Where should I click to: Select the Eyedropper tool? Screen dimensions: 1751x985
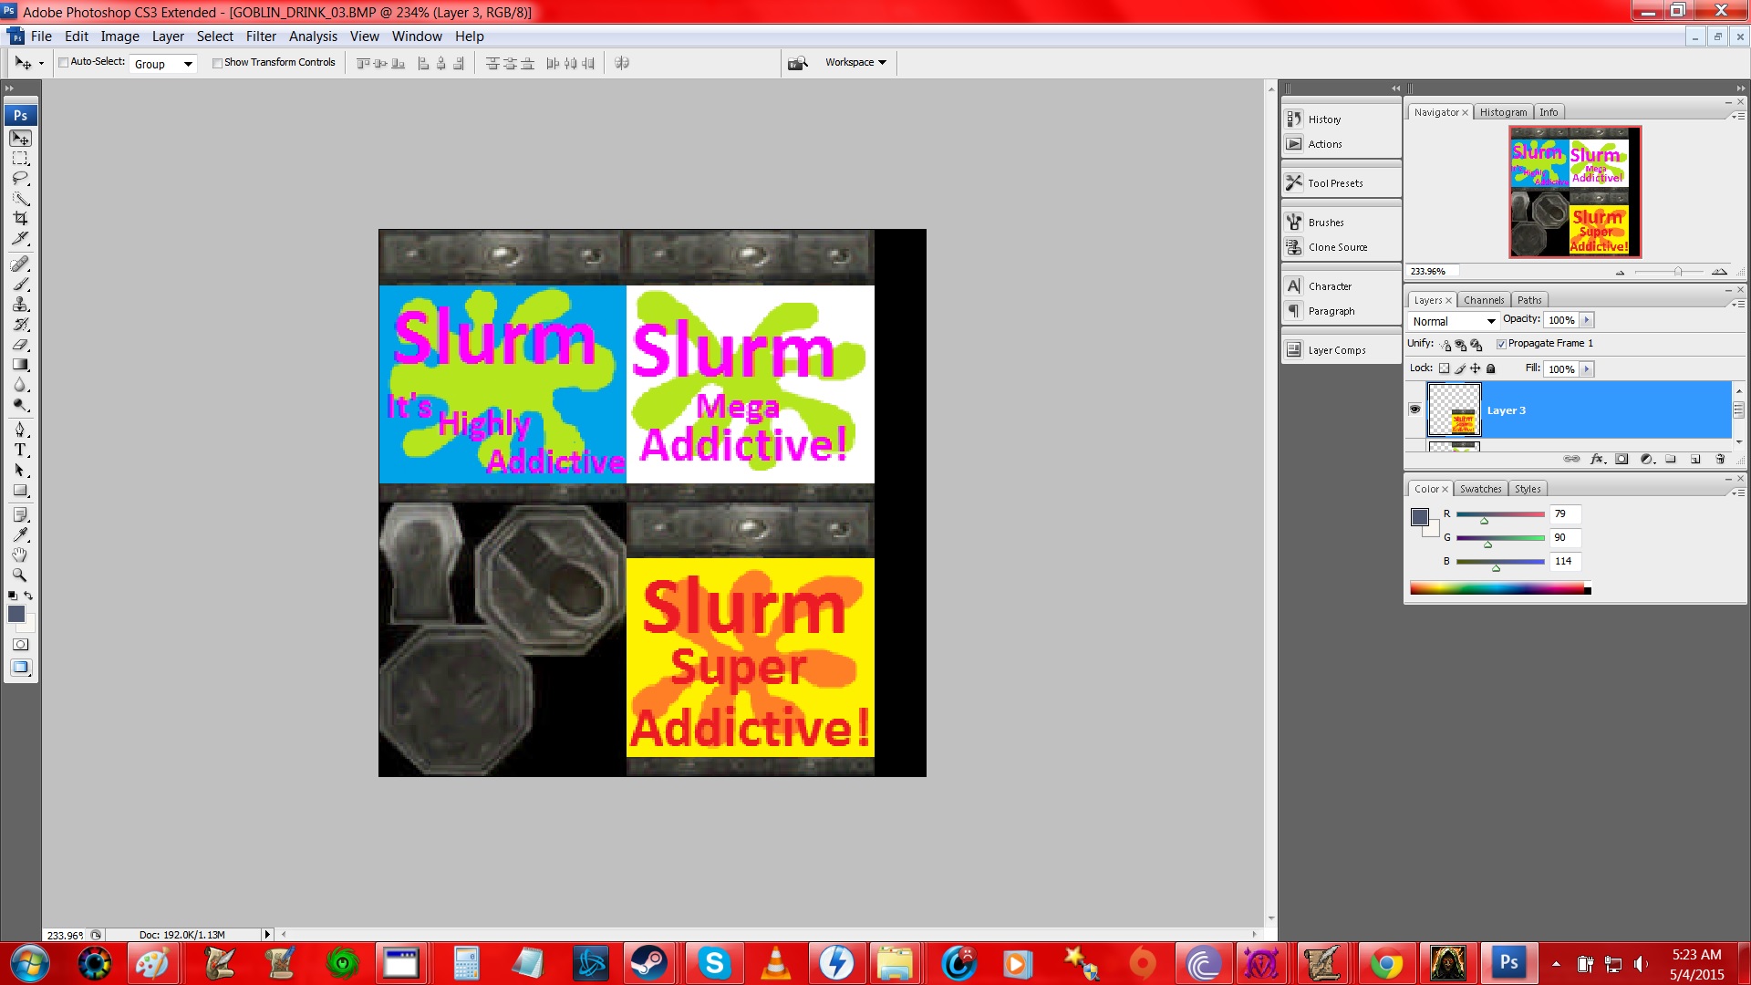tap(20, 535)
